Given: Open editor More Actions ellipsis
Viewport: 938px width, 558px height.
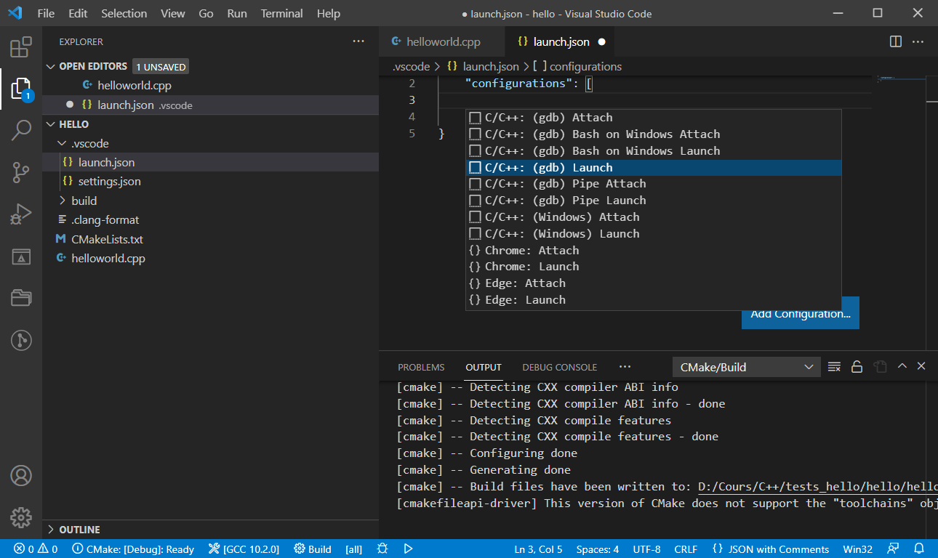Looking at the screenshot, I should coord(918,41).
